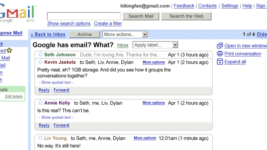Click subject 'Google has email? What?'
This screenshot has height=150, width=267.
pyautogui.click(x=73, y=45)
